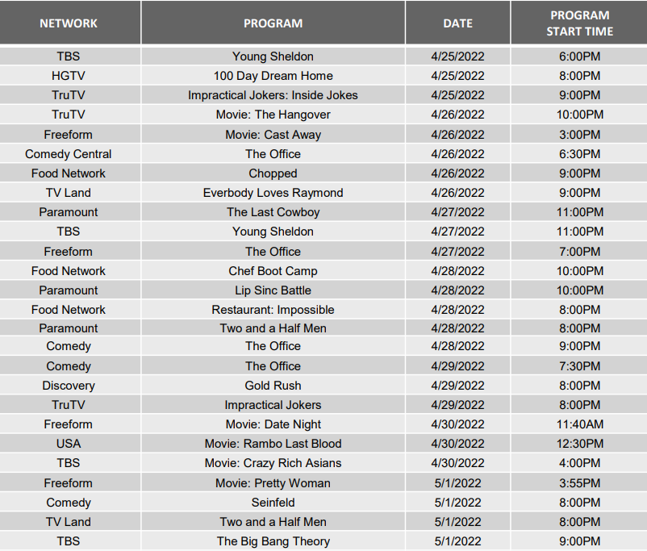Select the Comedy Central network cell

point(69,154)
